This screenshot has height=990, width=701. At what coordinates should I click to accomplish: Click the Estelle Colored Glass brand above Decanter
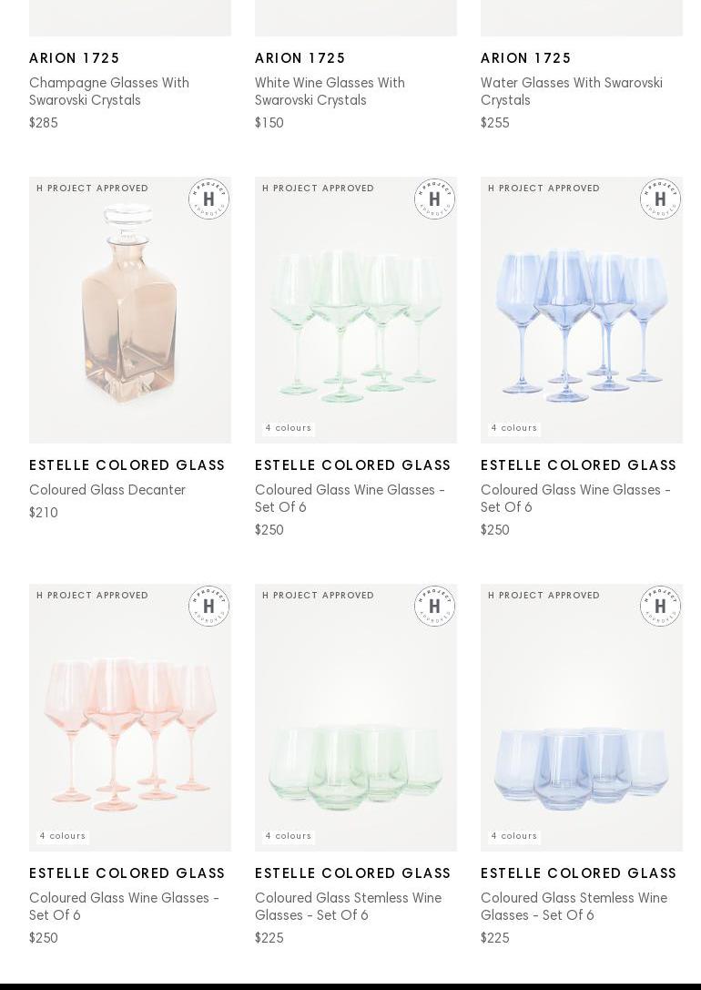(x=127, y=465)
